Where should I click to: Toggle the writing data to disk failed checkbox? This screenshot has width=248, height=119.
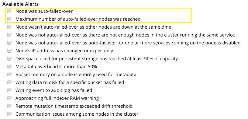point(9,82)
